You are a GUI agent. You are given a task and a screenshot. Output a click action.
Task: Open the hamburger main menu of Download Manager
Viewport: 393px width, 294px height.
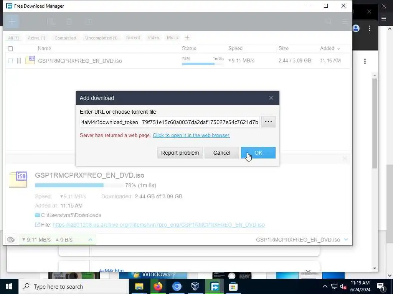pos(345,22)
